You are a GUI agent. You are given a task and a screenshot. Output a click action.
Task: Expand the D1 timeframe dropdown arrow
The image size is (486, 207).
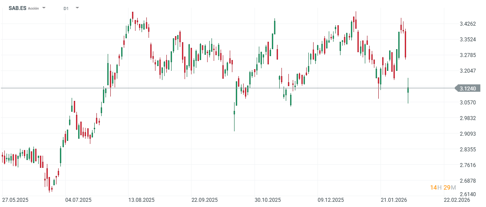pos(77,8)
